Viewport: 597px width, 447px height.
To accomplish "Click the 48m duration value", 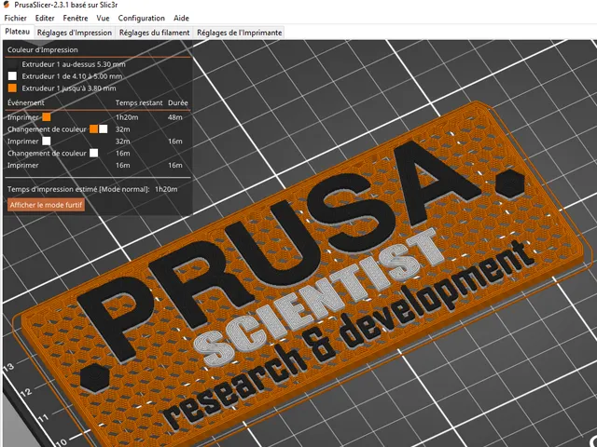I will (175, 117).
